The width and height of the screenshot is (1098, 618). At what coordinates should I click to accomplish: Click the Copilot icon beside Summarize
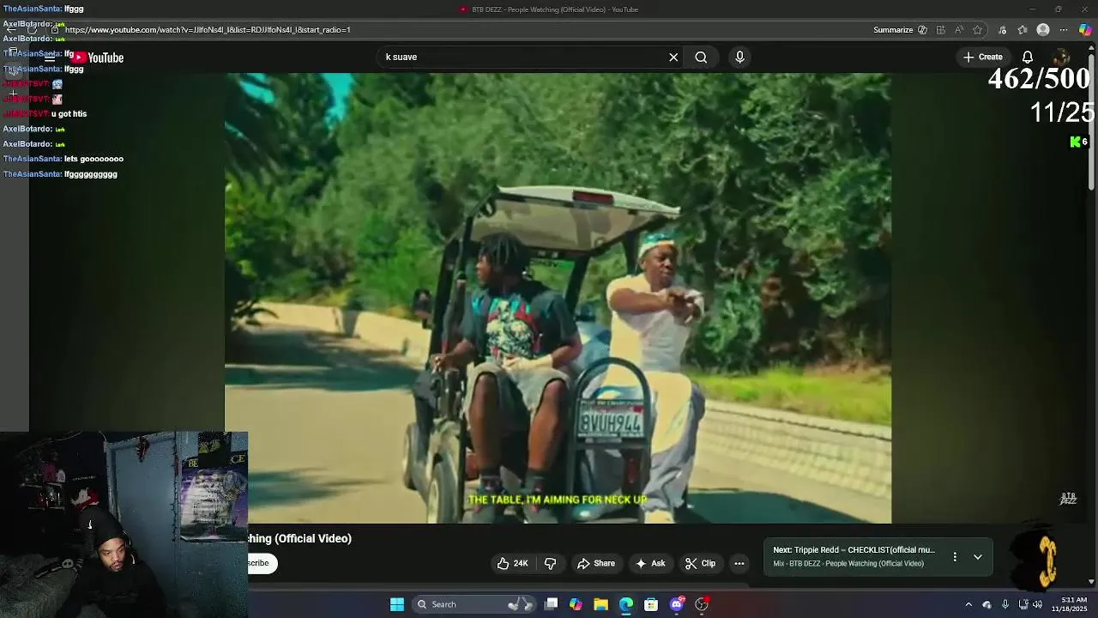click(x=922, y=30)
